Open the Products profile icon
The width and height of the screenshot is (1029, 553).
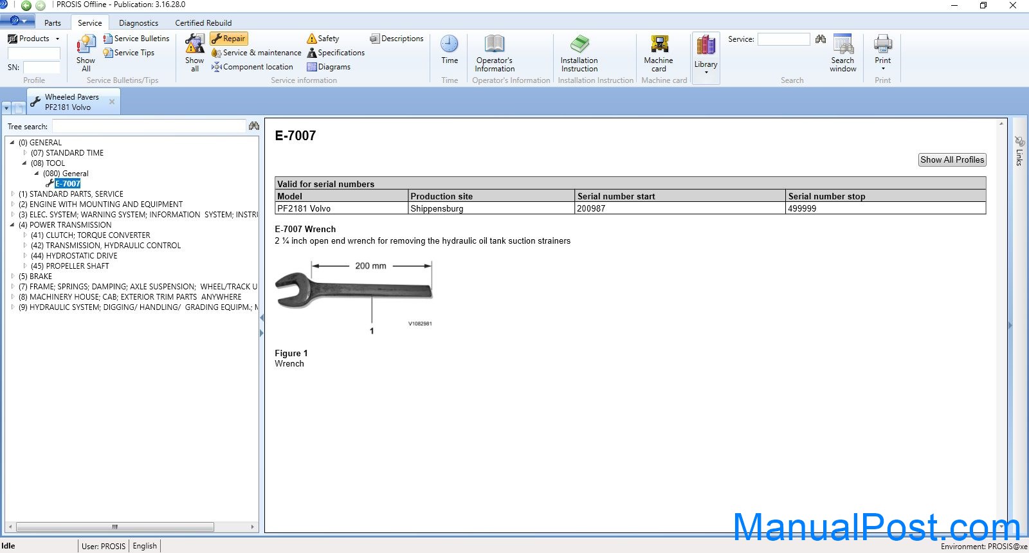(13, 39)
